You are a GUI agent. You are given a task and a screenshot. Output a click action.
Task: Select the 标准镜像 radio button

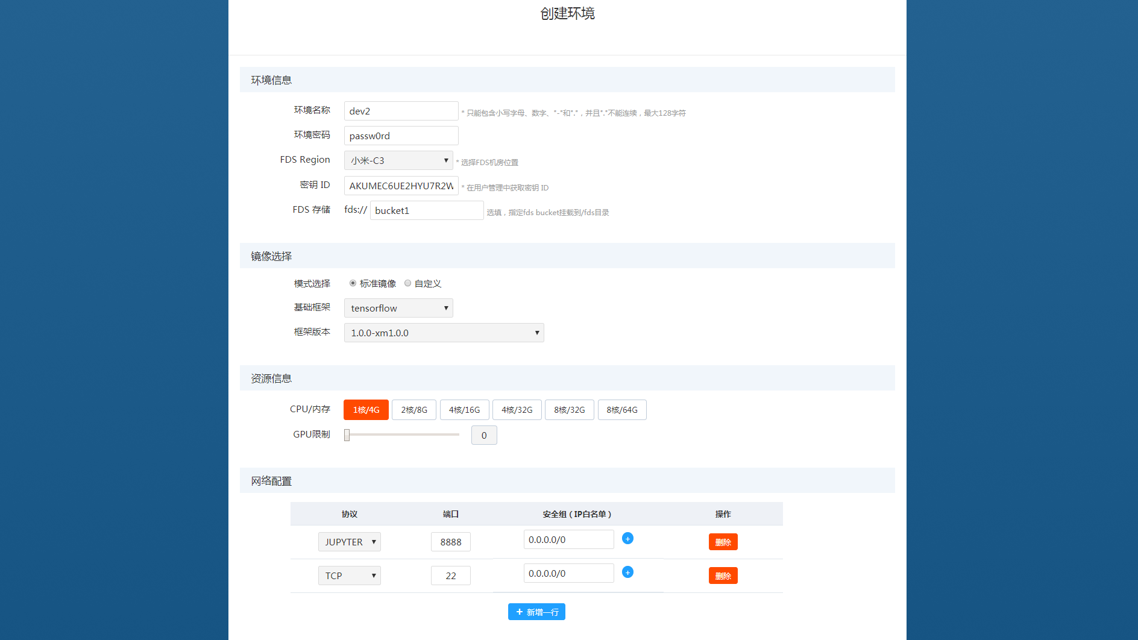353,283
